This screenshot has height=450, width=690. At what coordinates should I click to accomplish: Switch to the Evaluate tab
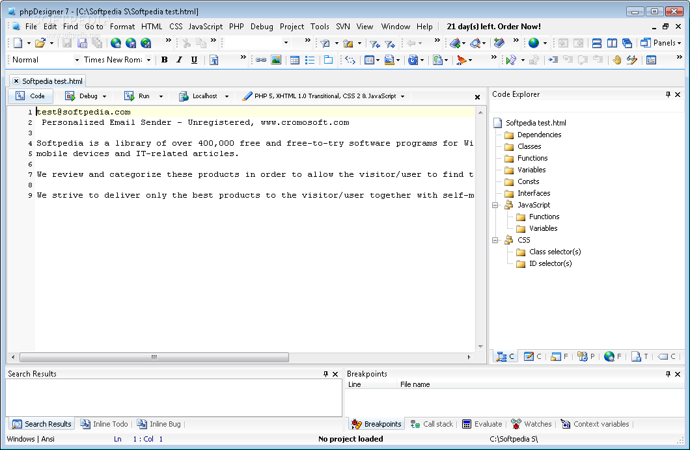pyautogui.click(x=482, y=424)
